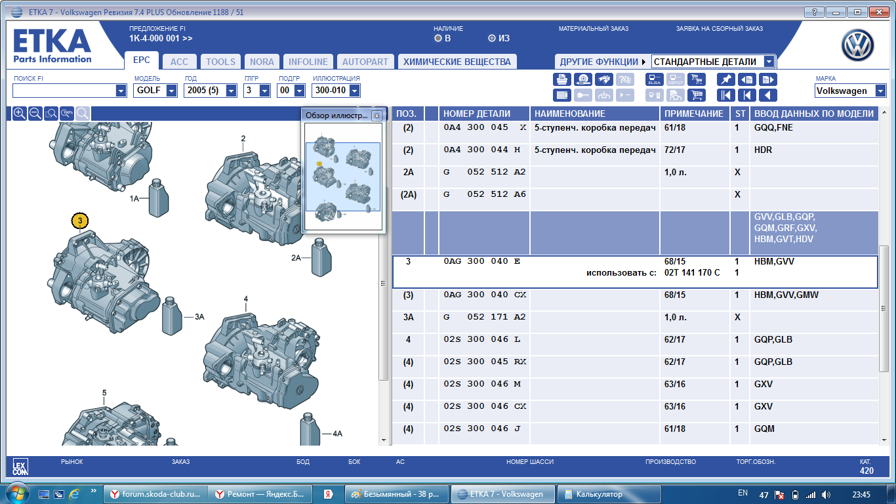Jump to first record with double-bar arrow
896x504 pixels.
click(725, 95)
